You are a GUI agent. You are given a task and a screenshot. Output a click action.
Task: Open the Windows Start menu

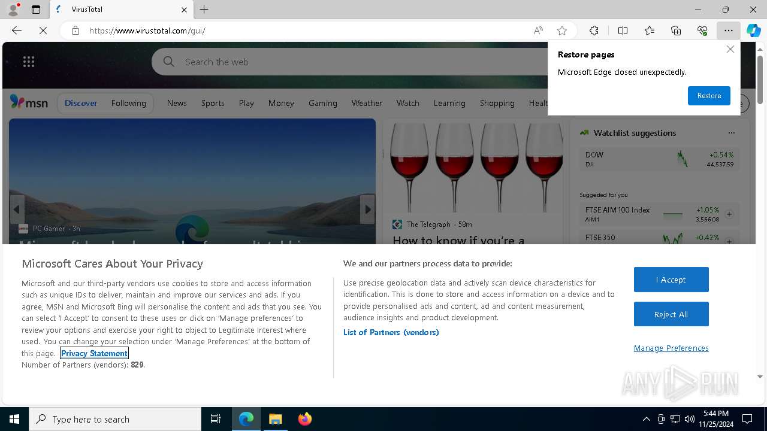(x=14, y=419)
